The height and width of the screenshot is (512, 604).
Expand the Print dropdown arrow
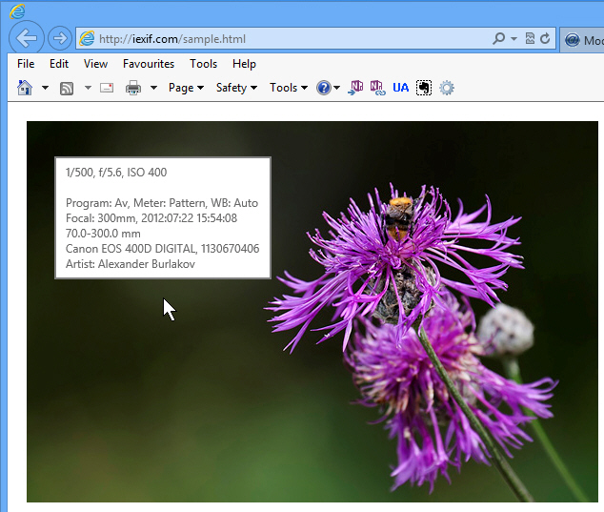coord(153,88)
